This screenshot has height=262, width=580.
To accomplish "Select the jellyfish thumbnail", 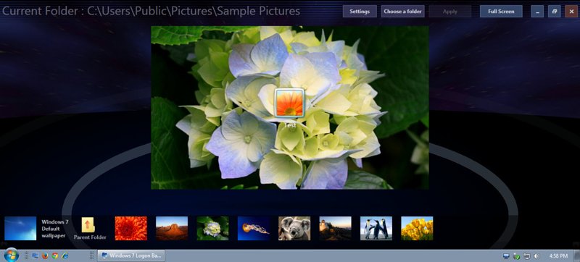I will (x=253, y=229).
